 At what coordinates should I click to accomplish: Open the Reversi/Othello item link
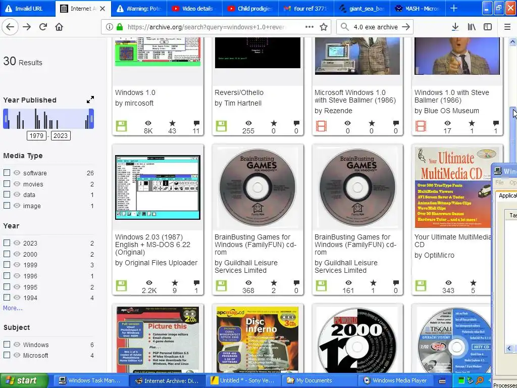239,92
